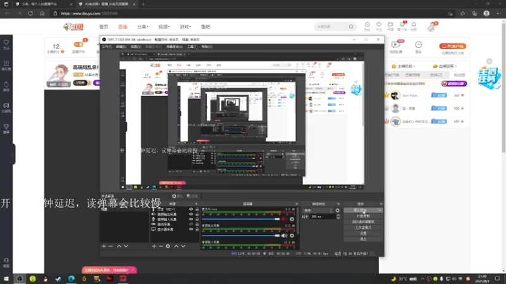Expand 游戏 dropdown in Douyu navigation
This screenshot has width=506, height=284.
185,27
